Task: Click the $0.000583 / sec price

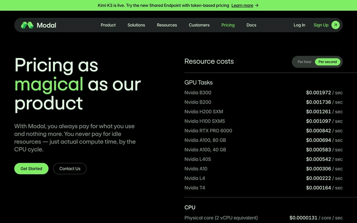Action: pos(324,150)
